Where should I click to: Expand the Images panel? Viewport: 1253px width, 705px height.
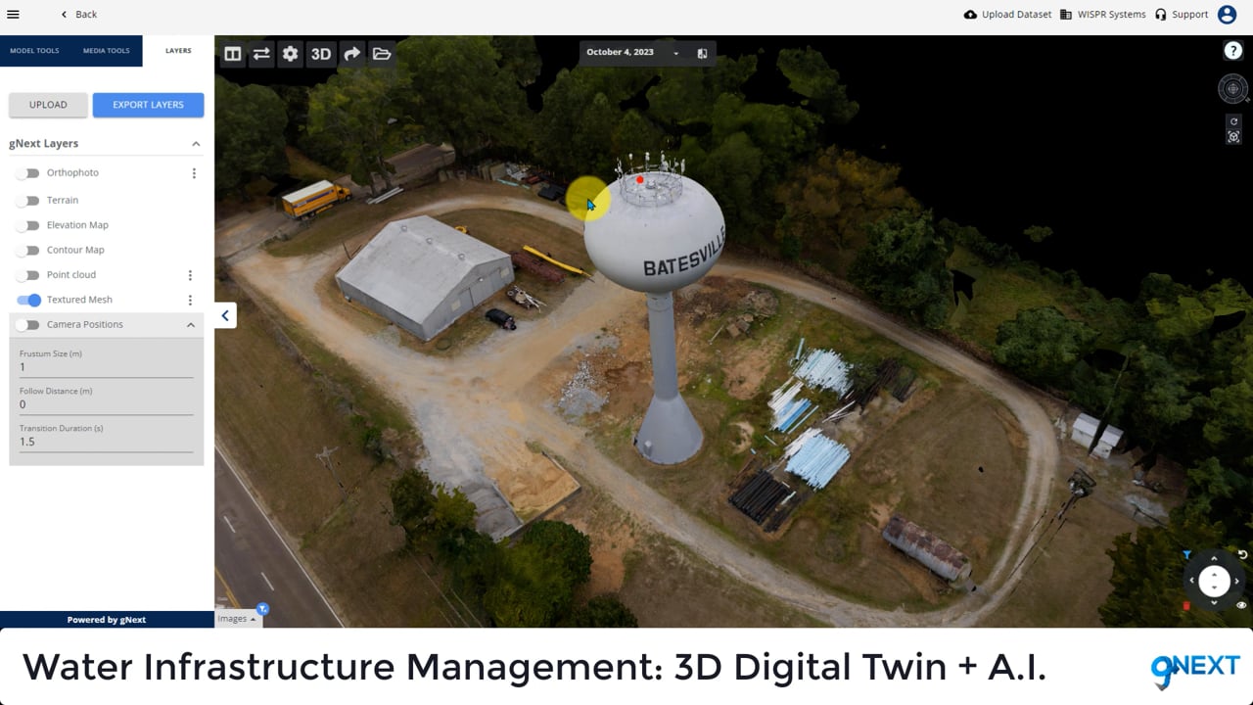237,619
